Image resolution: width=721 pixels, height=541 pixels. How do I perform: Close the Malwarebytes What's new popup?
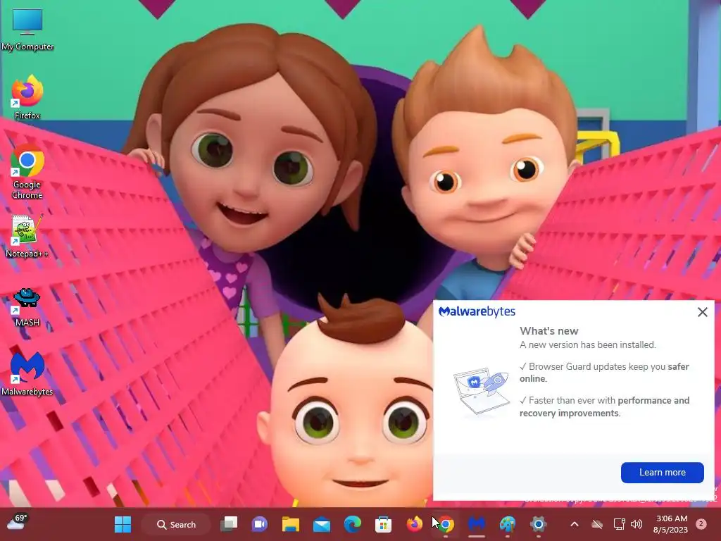(x=702, y=312)
